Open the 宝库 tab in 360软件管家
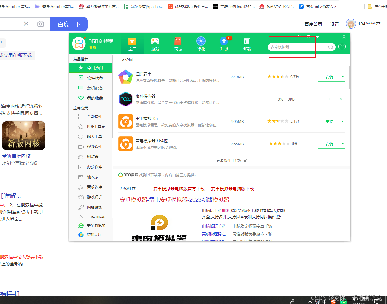This screenshot has width=387, height=304. [x=132, y=44]
